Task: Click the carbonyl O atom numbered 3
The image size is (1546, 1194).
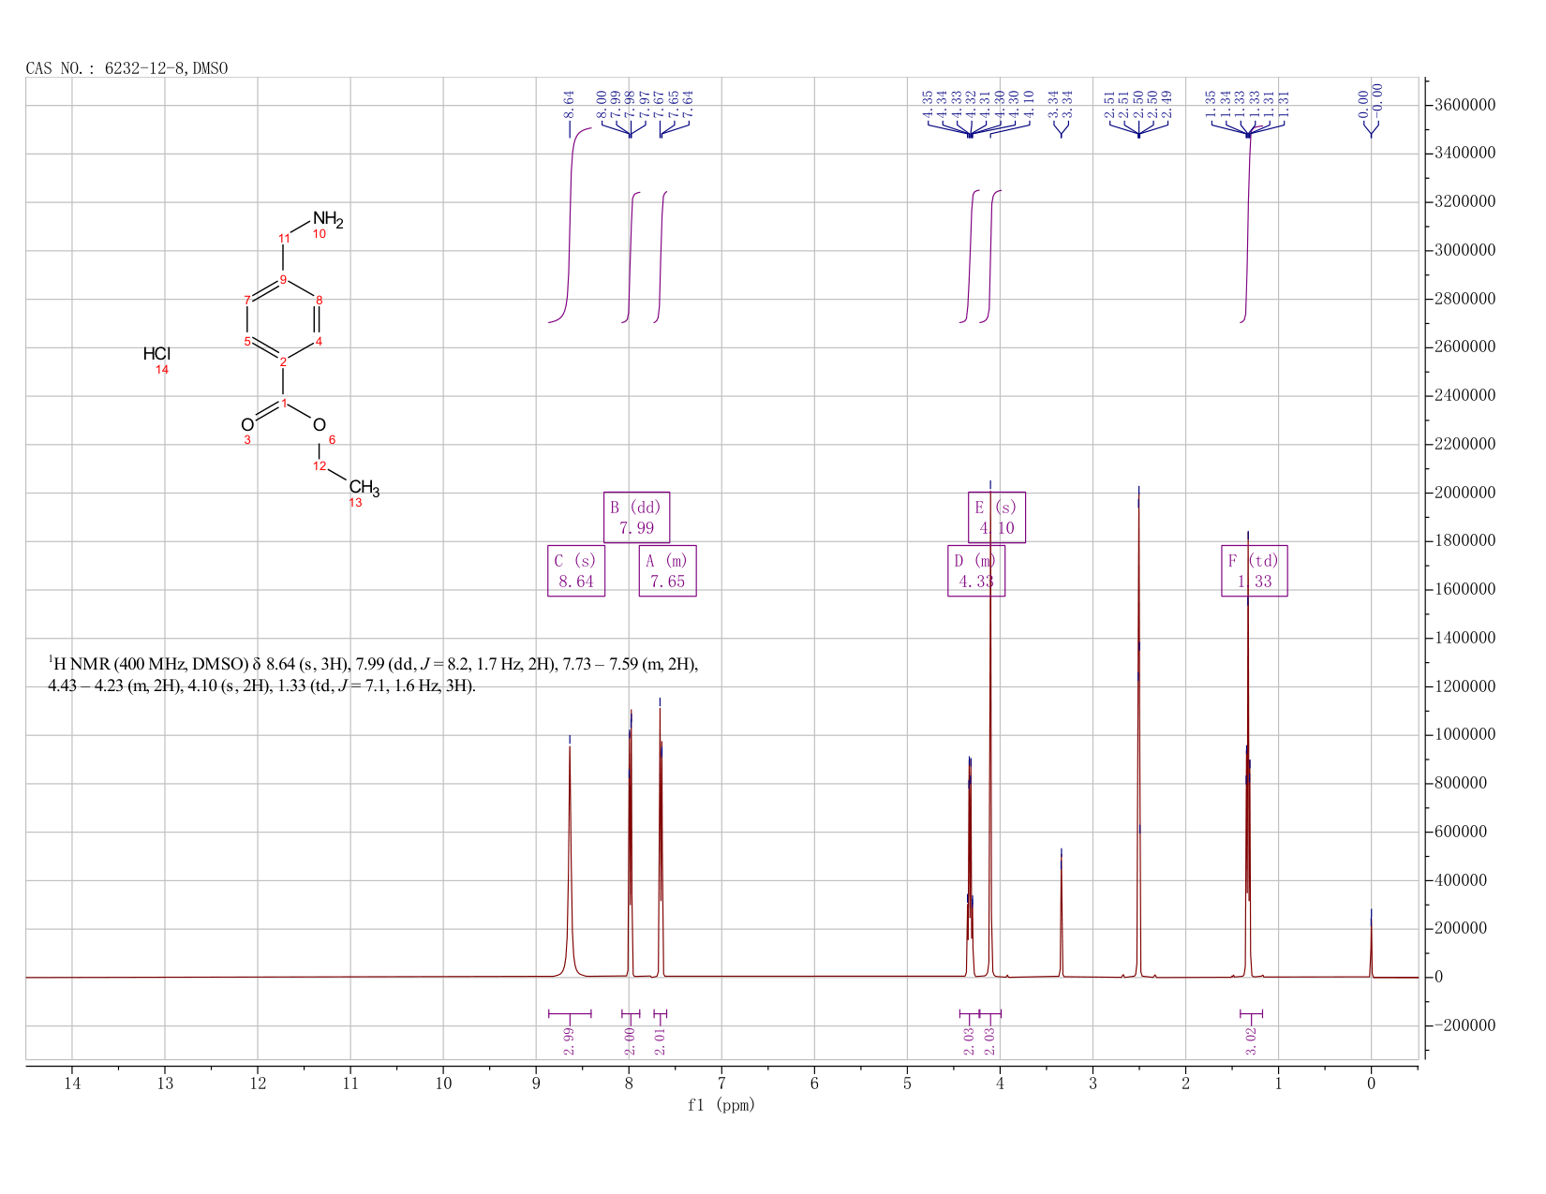Action: pyautogui.click(x=247, y=425)
